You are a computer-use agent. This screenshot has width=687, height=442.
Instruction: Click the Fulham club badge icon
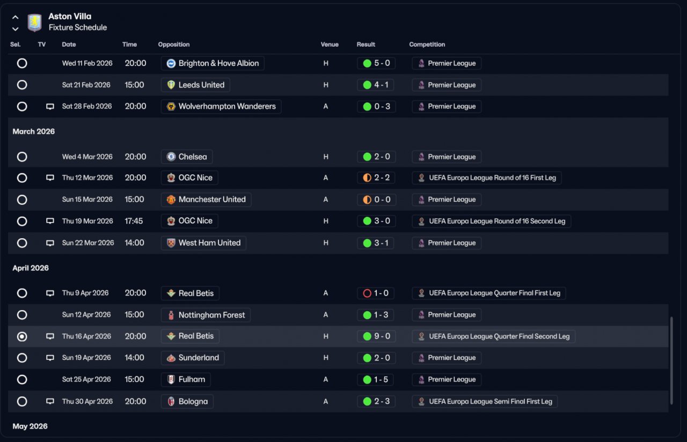171,380
